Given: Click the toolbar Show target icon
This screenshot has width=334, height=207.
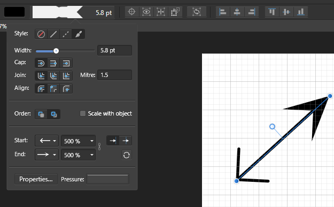Looking at the screenshot, I should point(132,12).
